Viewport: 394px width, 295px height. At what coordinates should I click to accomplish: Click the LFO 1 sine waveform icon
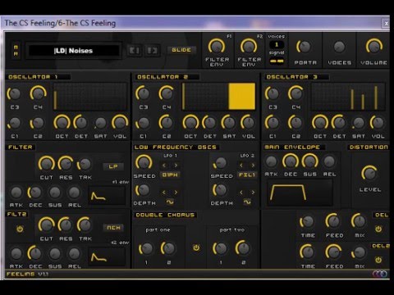pos(170,202)
